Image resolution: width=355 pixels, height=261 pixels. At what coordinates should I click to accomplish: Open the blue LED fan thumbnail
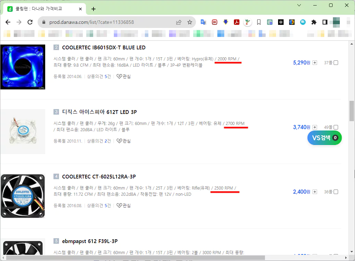point(23,67)
